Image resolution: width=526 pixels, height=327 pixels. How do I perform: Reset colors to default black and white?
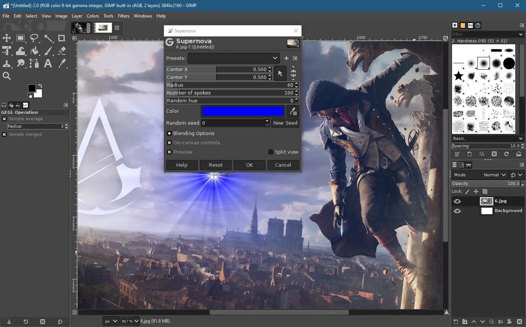[30, 95]
